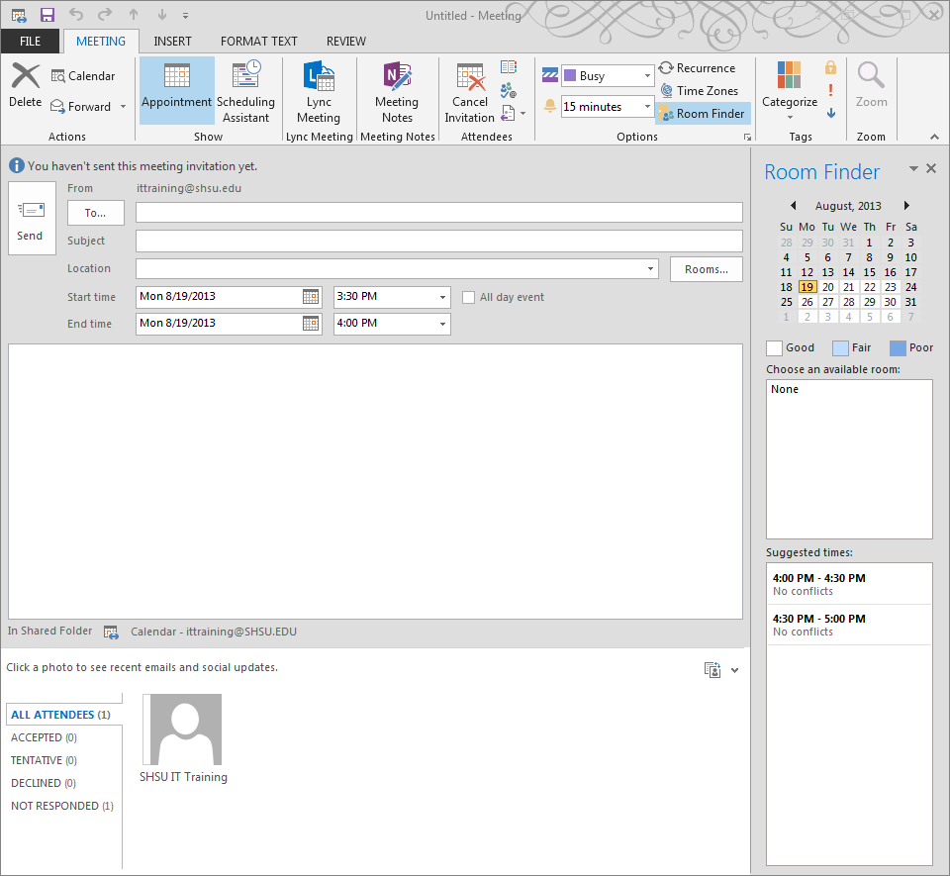Click the Undo arrow in the title bar
The height and width of the screenshot is (876, 950).
pyautogui.click(x=76, y=15)
